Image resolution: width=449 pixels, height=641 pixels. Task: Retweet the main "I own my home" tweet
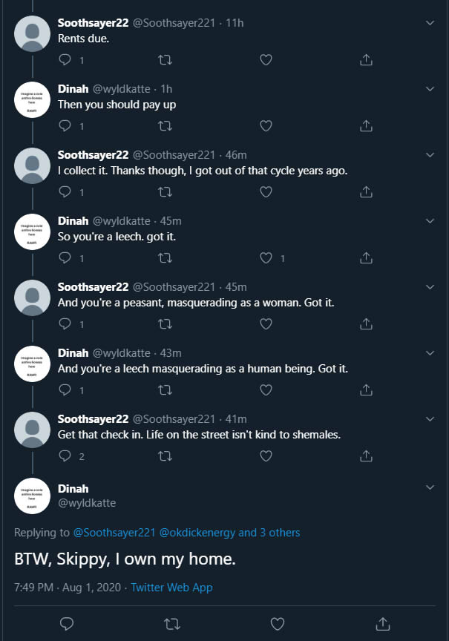click(171, 624)
